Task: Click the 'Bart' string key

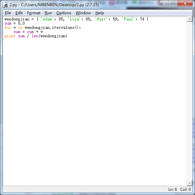Action: coord(101,19)
